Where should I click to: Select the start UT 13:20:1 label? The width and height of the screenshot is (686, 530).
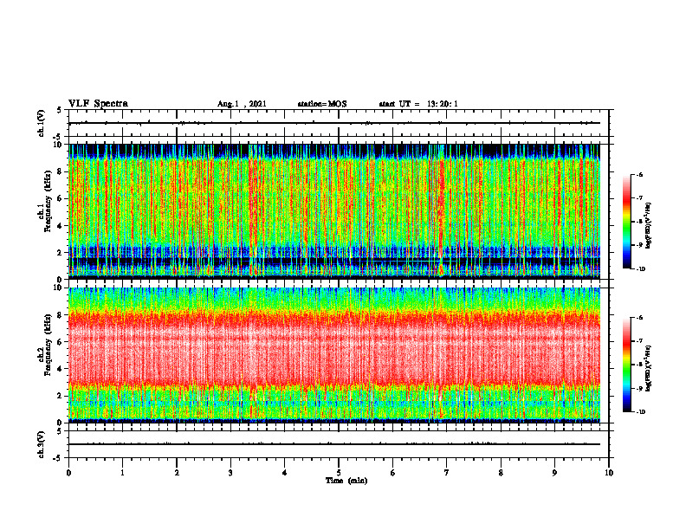point(418,104)
